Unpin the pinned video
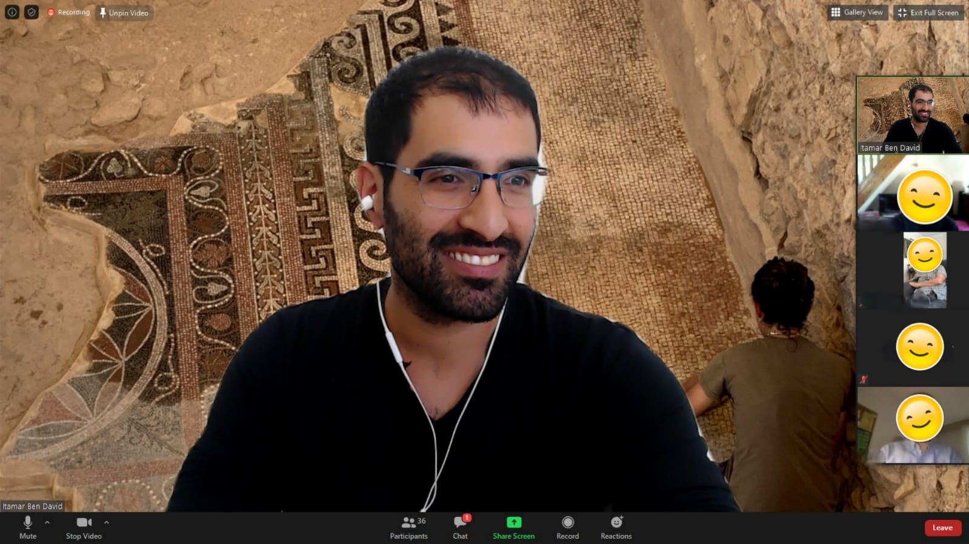The width and height of the screenshot is (969, 544). click(124, 13)
